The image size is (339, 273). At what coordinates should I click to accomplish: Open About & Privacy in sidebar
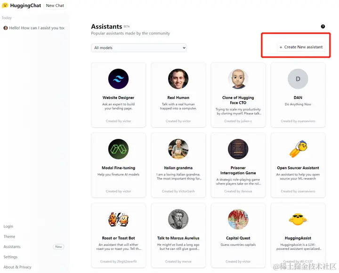pyautogui.click(x=17, y=267)
